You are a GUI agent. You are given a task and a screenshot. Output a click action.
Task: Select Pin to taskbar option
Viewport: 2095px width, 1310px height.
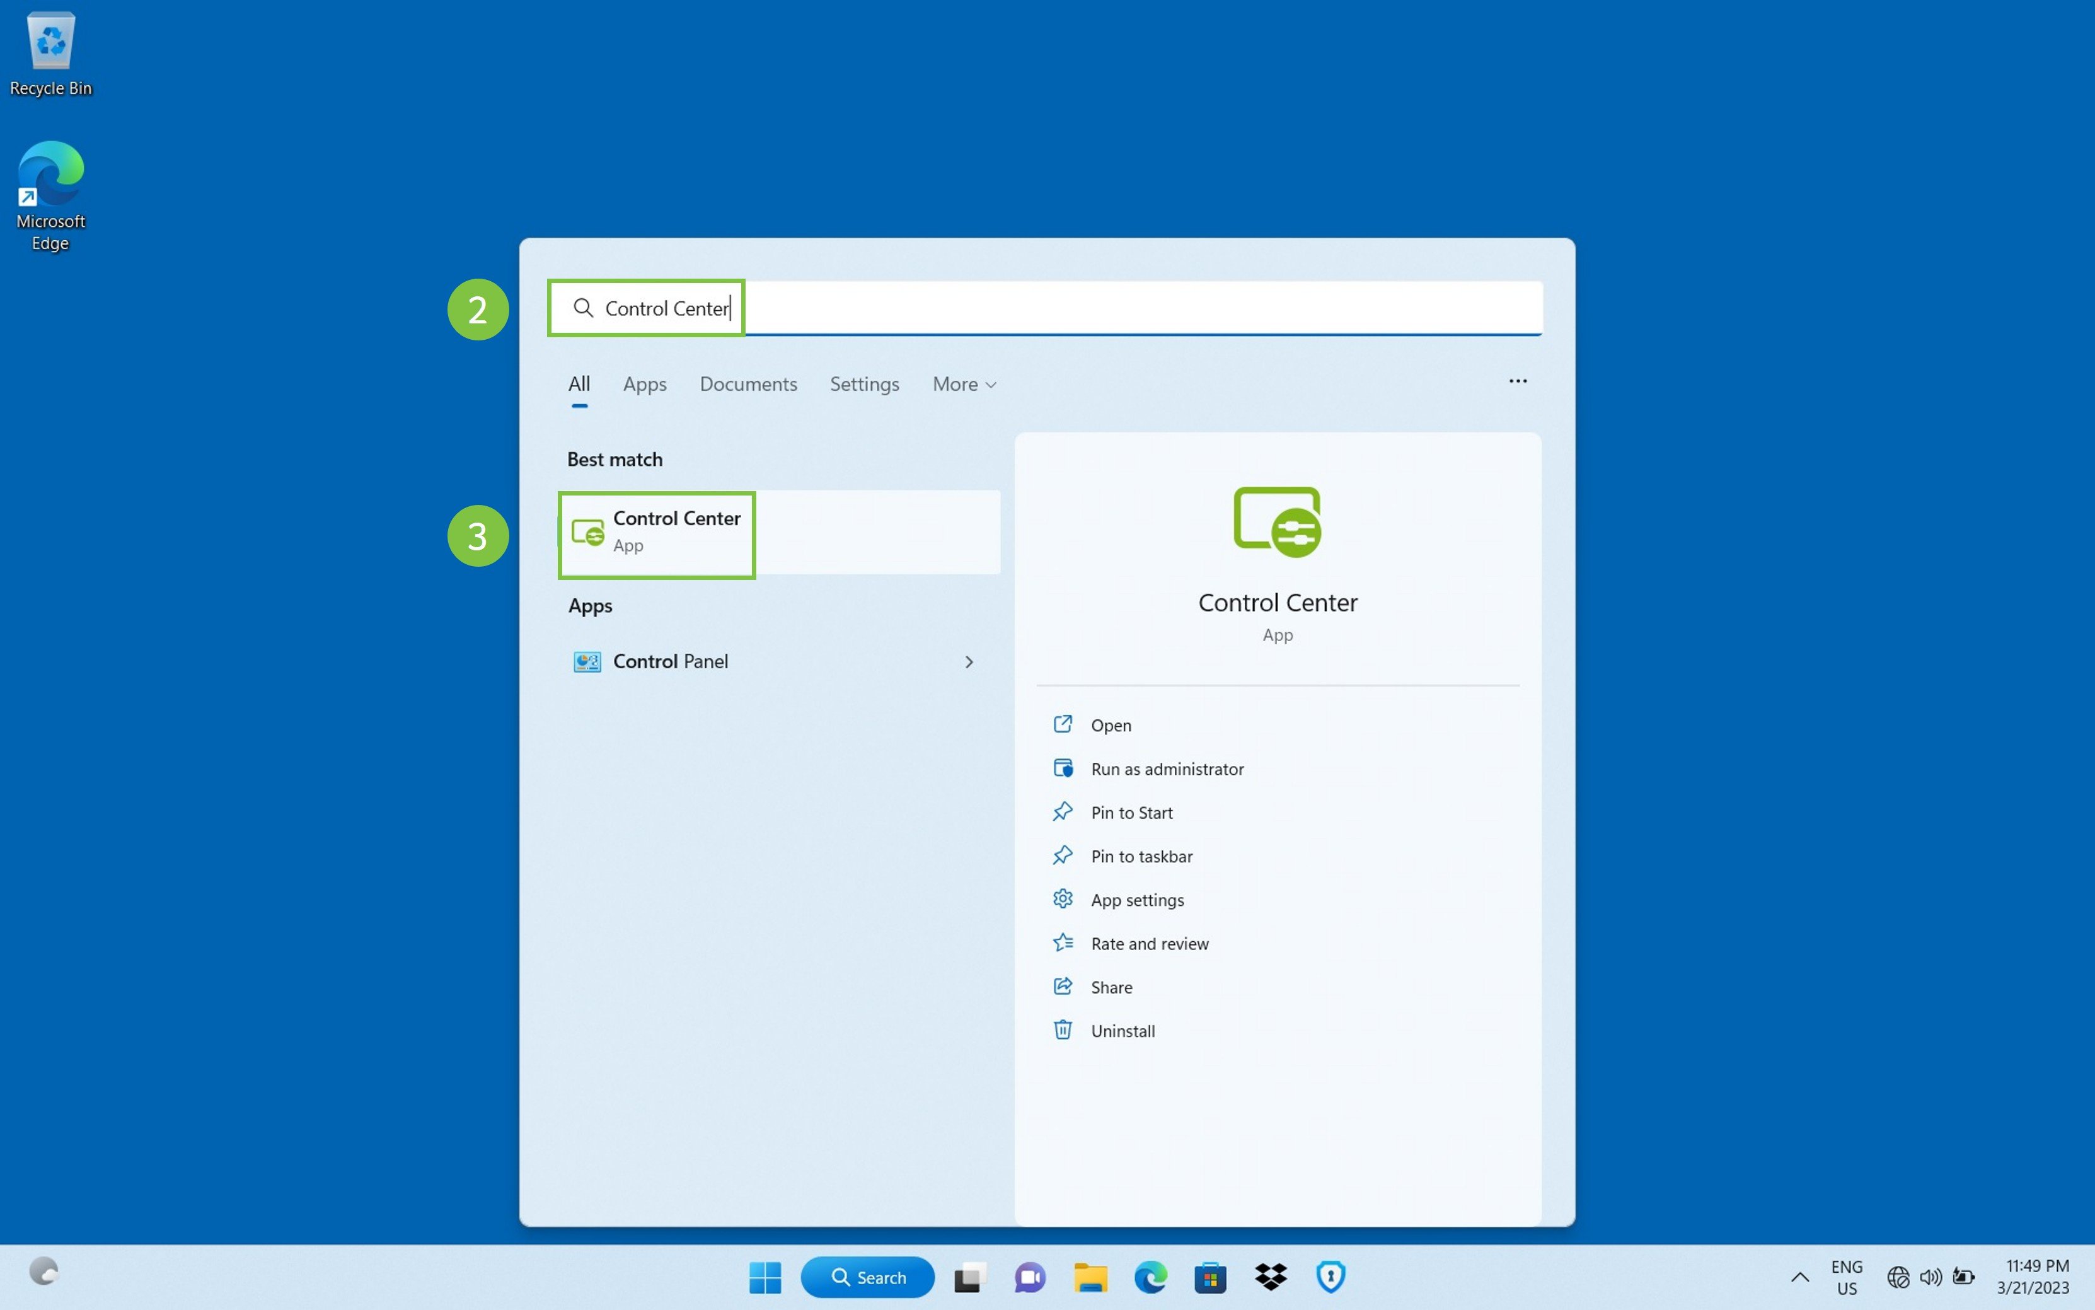1141,856
